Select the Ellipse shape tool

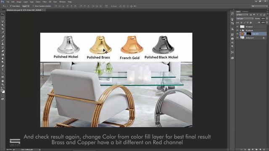[3, 77]
